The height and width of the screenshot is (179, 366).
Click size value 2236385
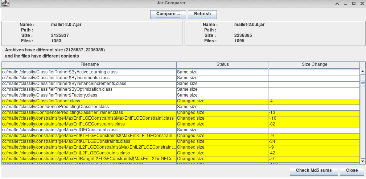243,35
